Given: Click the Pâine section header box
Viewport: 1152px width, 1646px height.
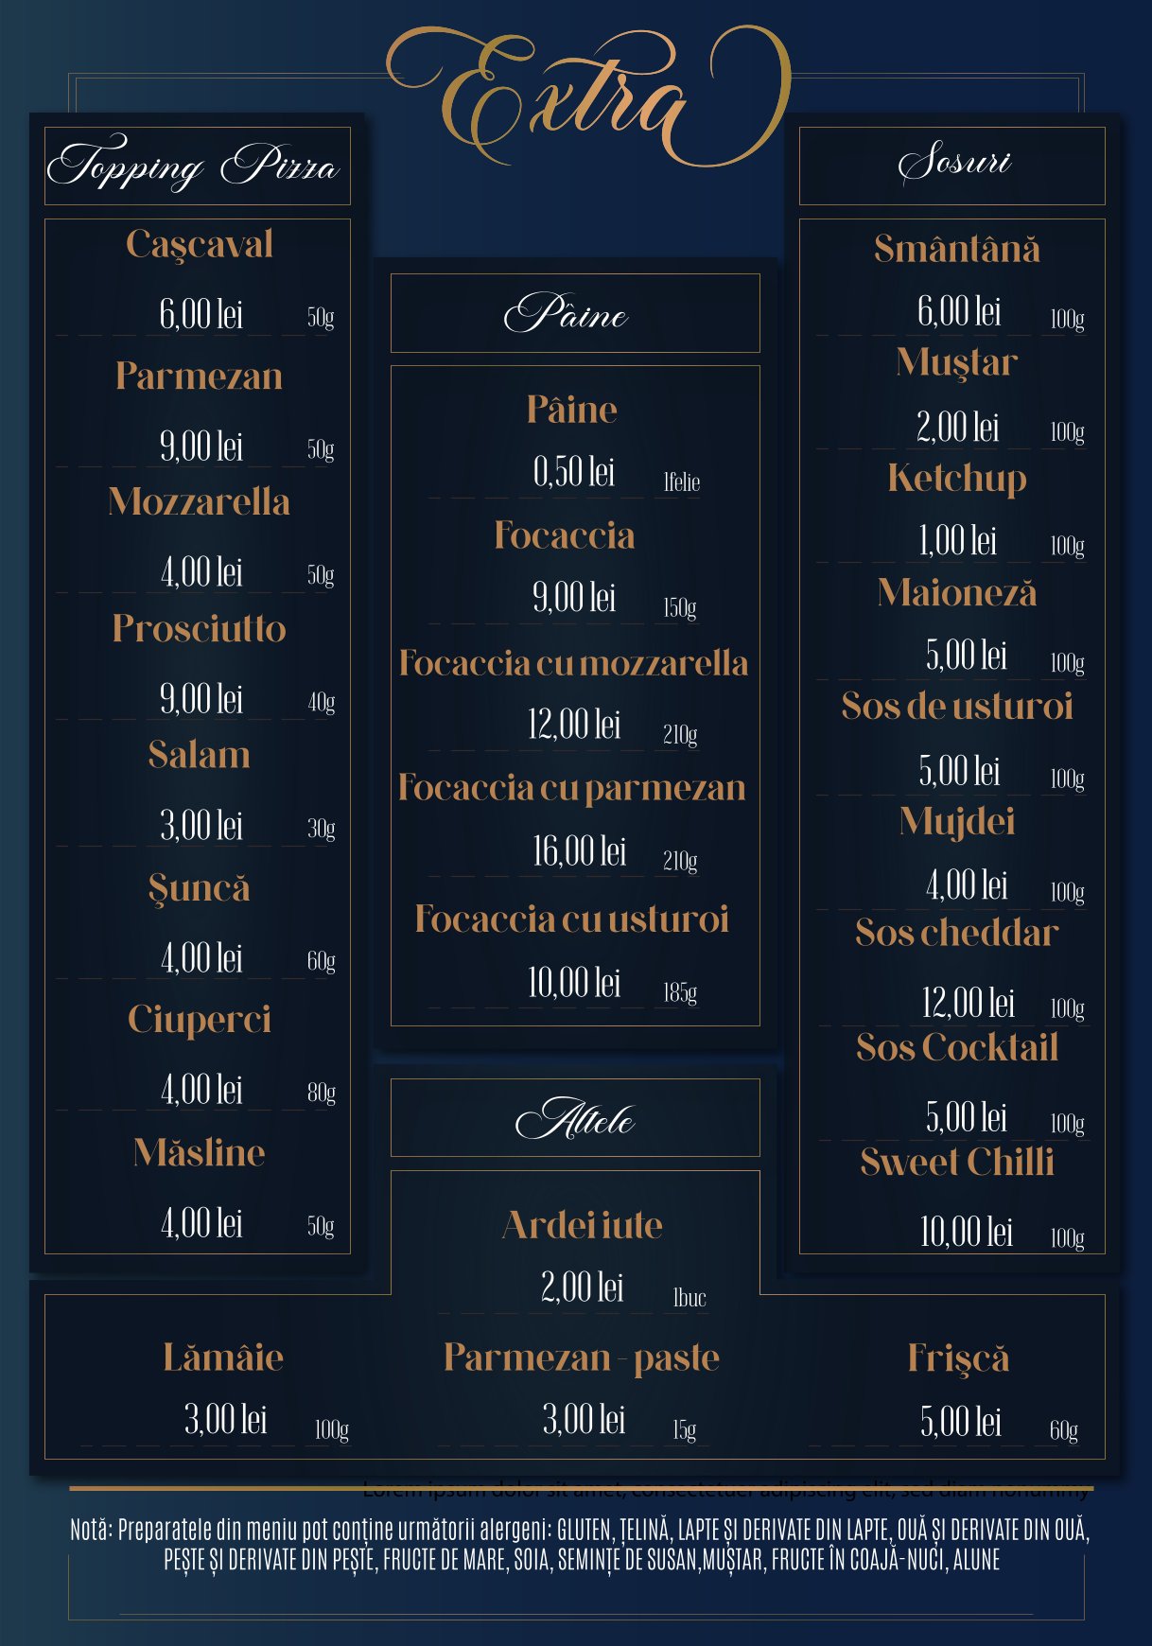Looking at the screenshot, I should 575,313.
